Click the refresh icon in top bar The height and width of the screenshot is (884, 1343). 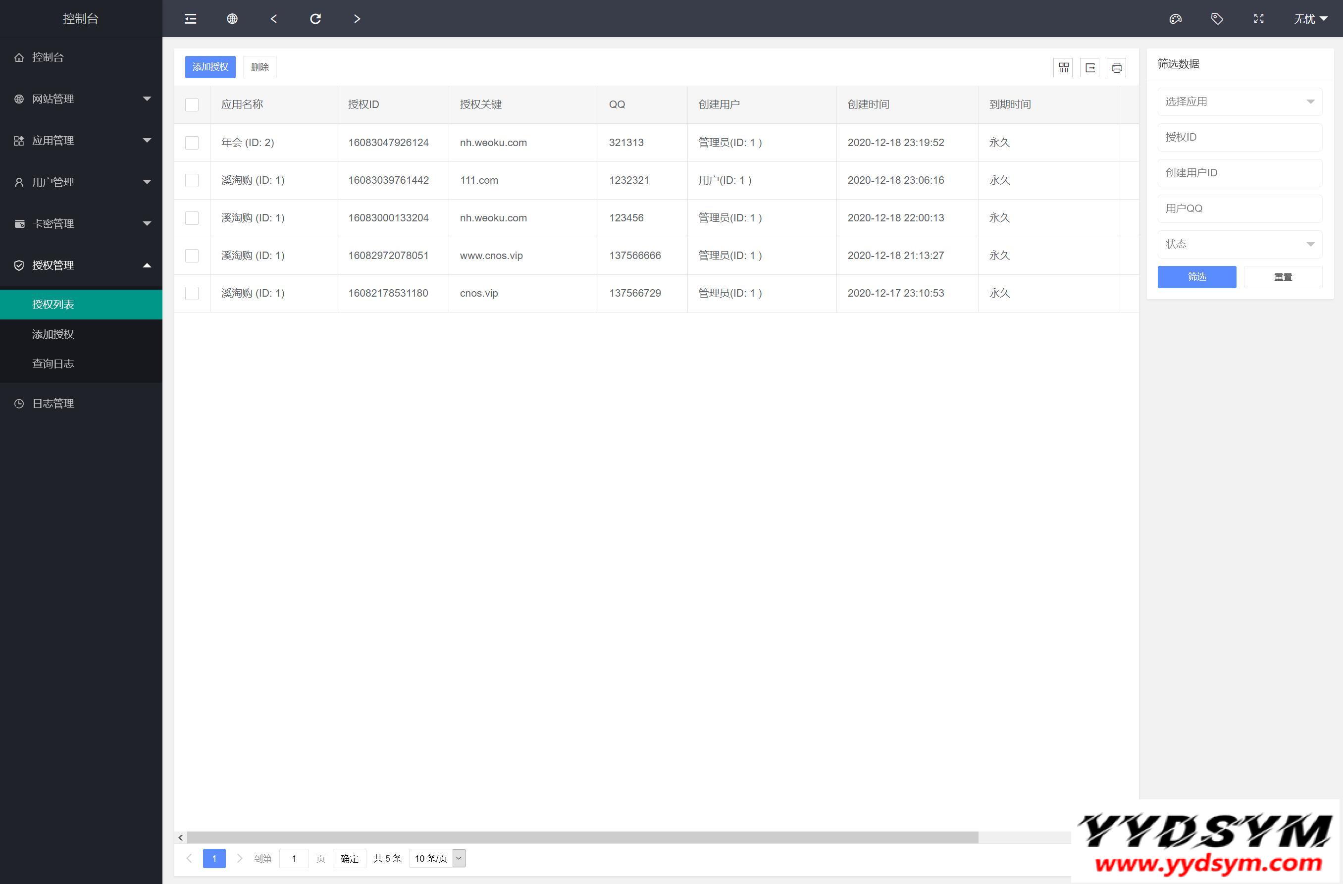[x=315, y=19]
